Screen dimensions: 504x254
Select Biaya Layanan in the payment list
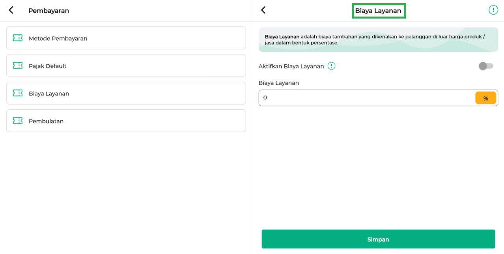click(126, 93)
